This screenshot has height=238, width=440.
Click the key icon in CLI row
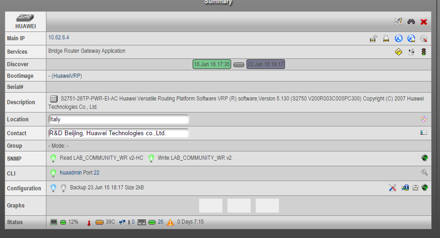click(x=425, y=172)
